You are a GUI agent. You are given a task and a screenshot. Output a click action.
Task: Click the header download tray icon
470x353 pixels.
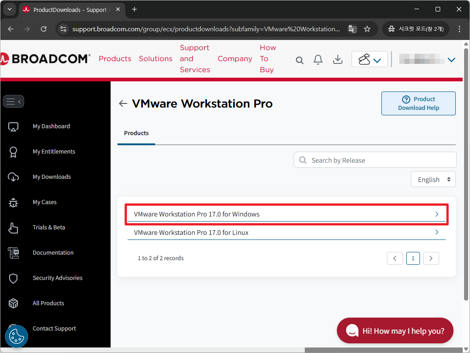click(x=337, y=59)
